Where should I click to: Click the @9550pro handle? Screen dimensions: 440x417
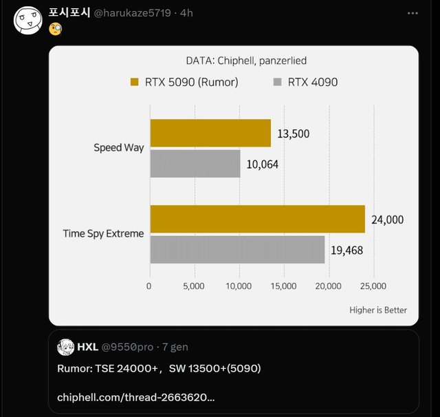pyautogui.click(x=128, y=347)
